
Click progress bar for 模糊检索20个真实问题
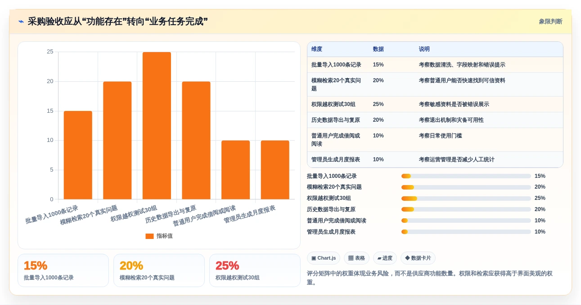pyautogui.click(x=466, y=187)
